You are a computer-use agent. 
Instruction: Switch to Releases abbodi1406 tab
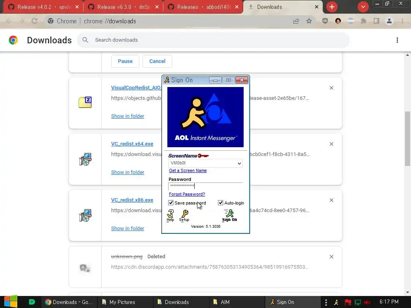pos(203,7)
